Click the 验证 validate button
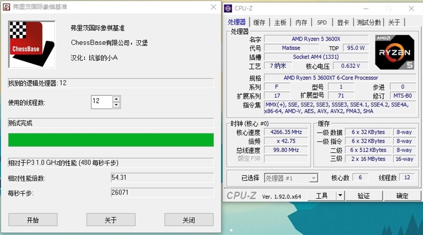423x235 pixels. click(364, 195)
